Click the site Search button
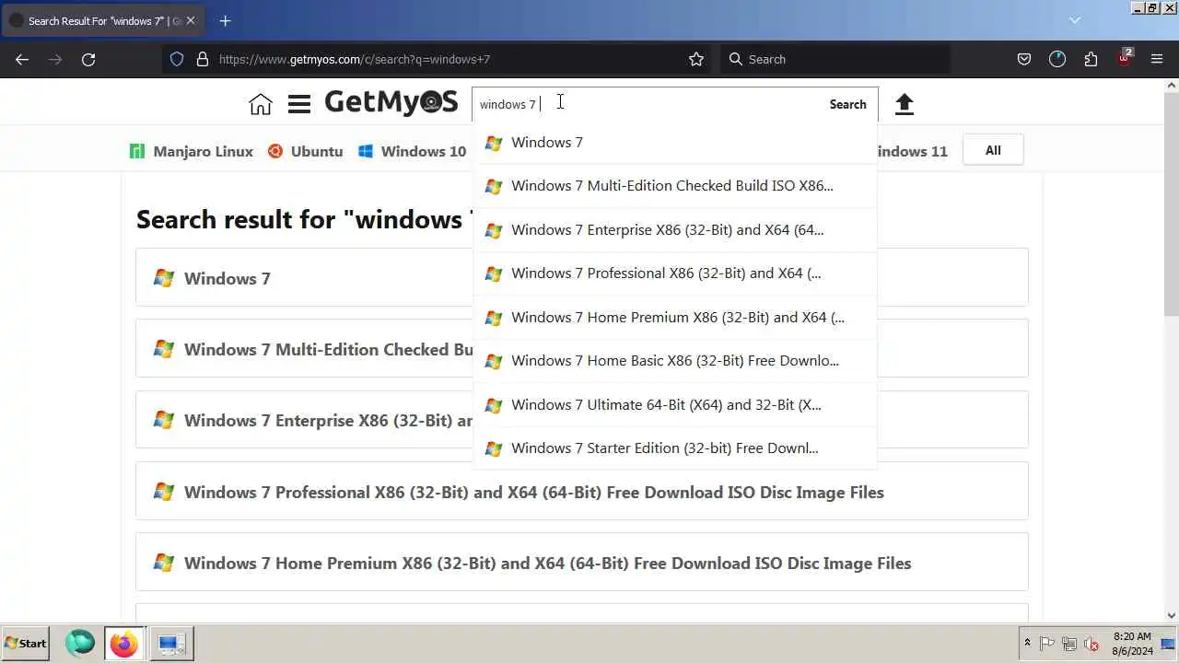Screen dimensions: 1179x663 coord(847,104)
